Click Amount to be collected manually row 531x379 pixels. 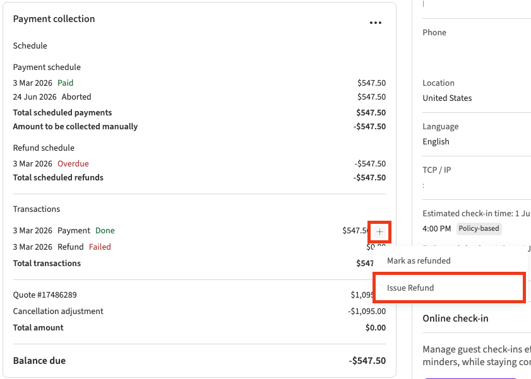pos(75,126)
